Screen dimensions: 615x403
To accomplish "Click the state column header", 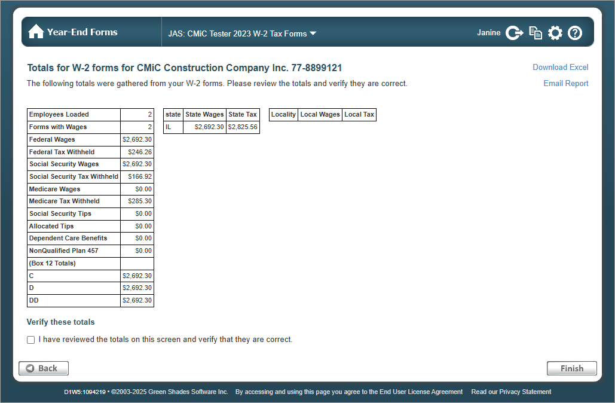I will coord(173,115).
